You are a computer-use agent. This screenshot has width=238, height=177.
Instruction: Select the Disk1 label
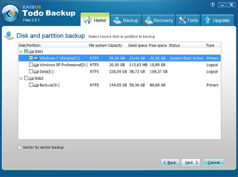click(39, 51)
